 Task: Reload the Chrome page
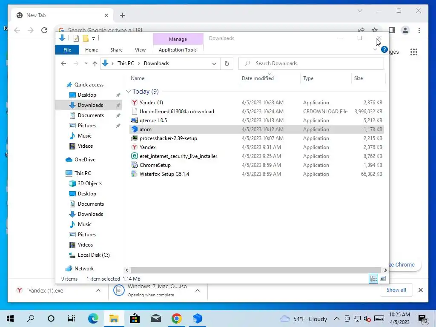point(44,30)
